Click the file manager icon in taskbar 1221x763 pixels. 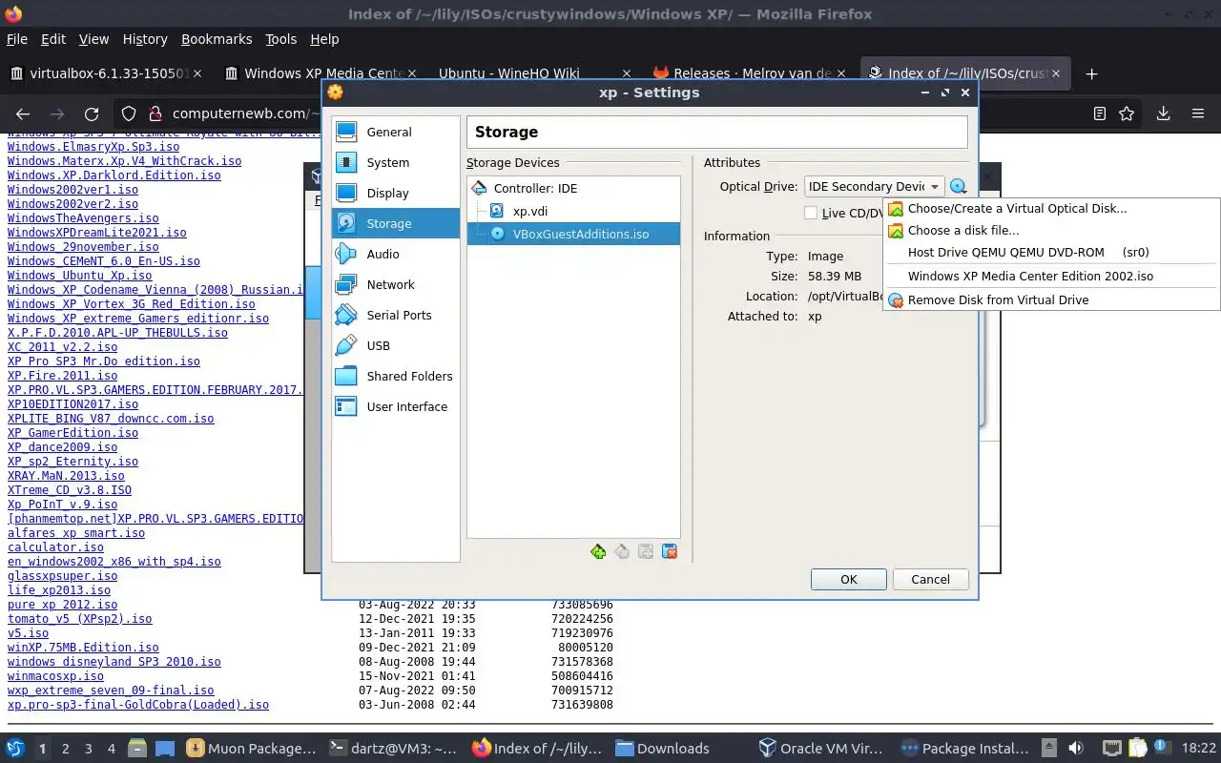[136, 748]
